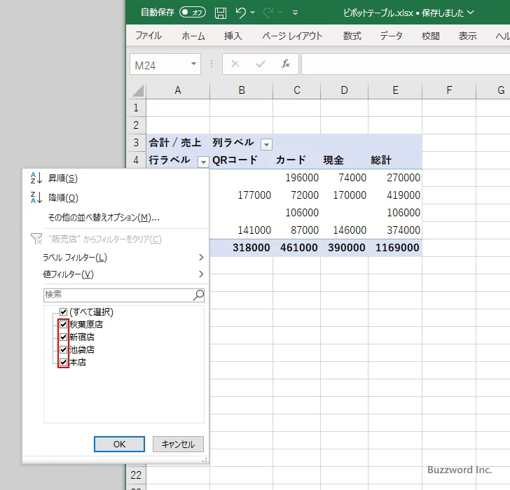510x490 pixels.
Task: Click the cell showing 146000
Action: pyautogui.click(x=344, y=230)
